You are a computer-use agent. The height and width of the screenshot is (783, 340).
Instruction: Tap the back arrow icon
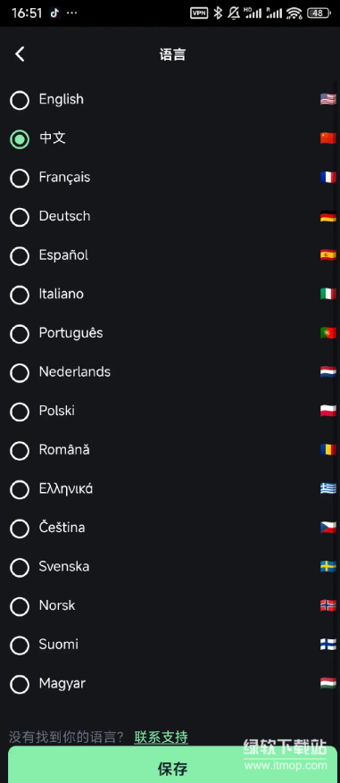tap(20, 54)
